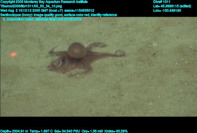Click the 'Wed Aug 2 16:10:12 2006 GMT' timestamp
The image size is (197, 133).
[24, 11]
